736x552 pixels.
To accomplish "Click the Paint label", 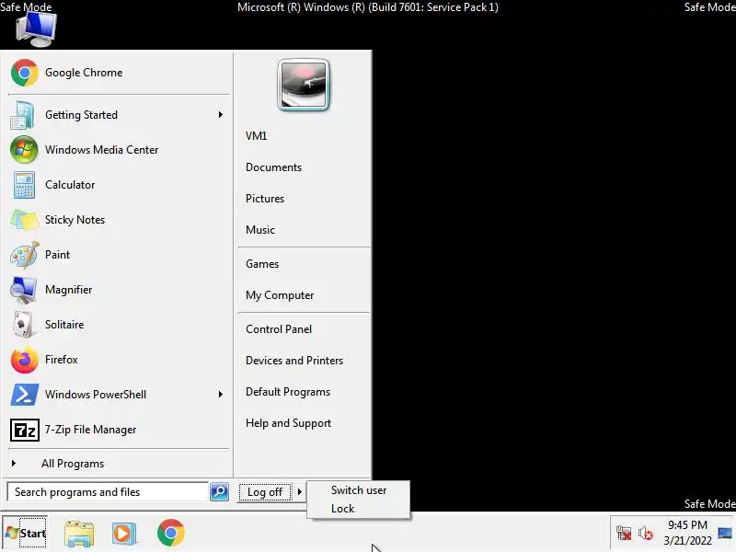I will coord(57,255).
